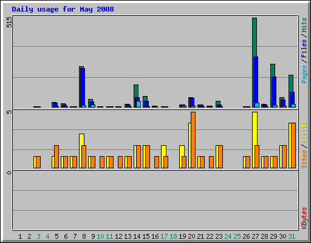Image resolution: width=311 pixels, height=243 pixels.
Task: Click day label 28 on the x-axis
Action: (x=264, y=236)
